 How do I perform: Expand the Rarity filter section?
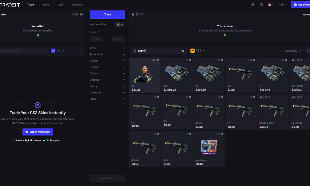(107, 86)
